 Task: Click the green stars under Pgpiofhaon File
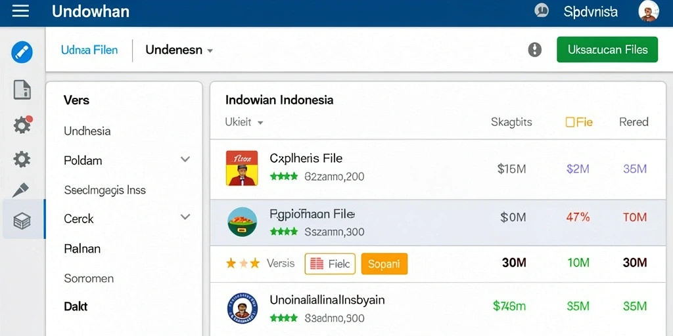(284, 232)
